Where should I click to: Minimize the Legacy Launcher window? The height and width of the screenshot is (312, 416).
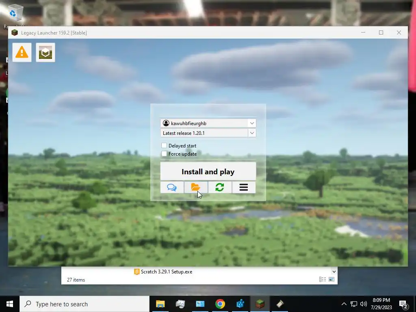[363, 32]
